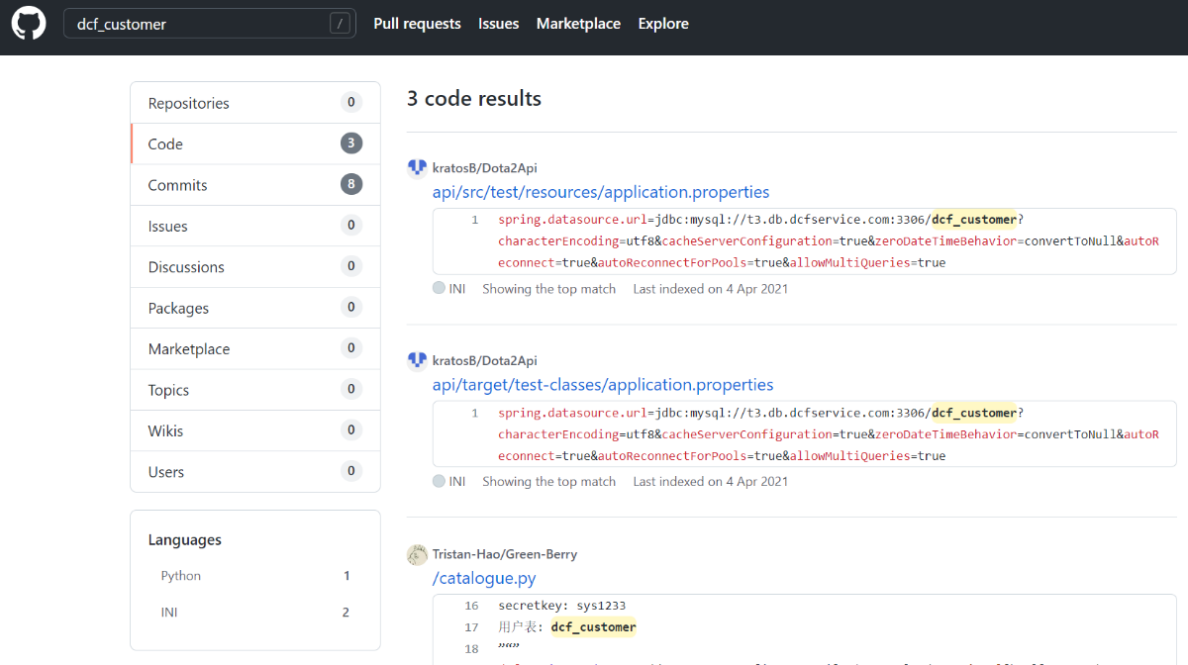The image size is (1188, 665).
Task: Open the /catalogue.py file link
Action: [x=484, y=578]
